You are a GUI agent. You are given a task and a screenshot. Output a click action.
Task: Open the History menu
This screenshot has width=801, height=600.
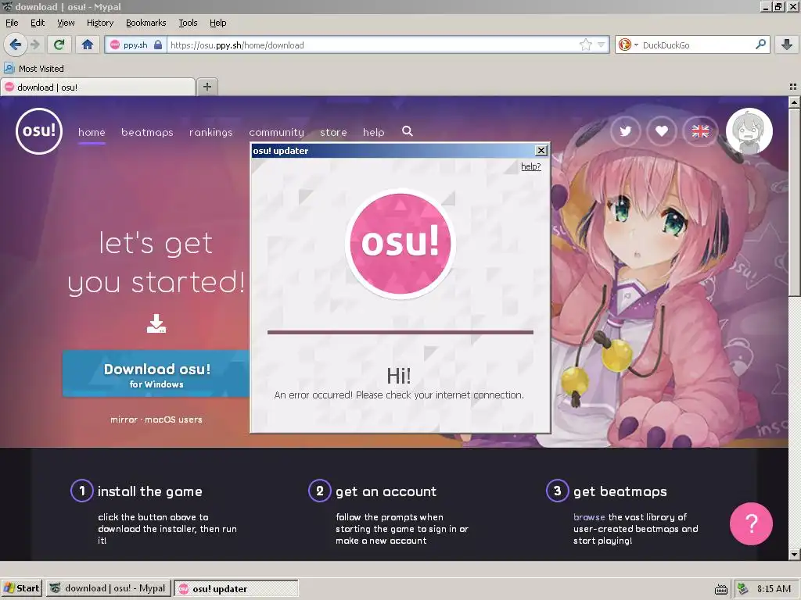pos(99,23)
